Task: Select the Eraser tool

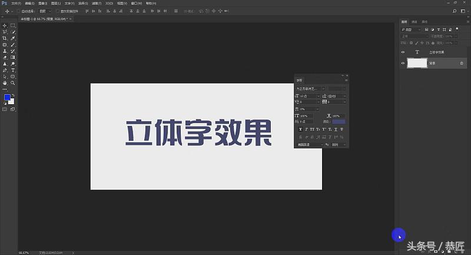Action: [5, 57]
